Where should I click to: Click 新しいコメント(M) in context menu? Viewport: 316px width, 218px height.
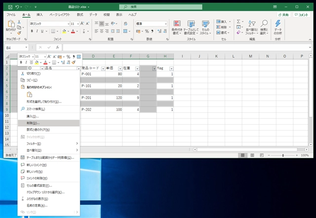(x=49, y=165)
